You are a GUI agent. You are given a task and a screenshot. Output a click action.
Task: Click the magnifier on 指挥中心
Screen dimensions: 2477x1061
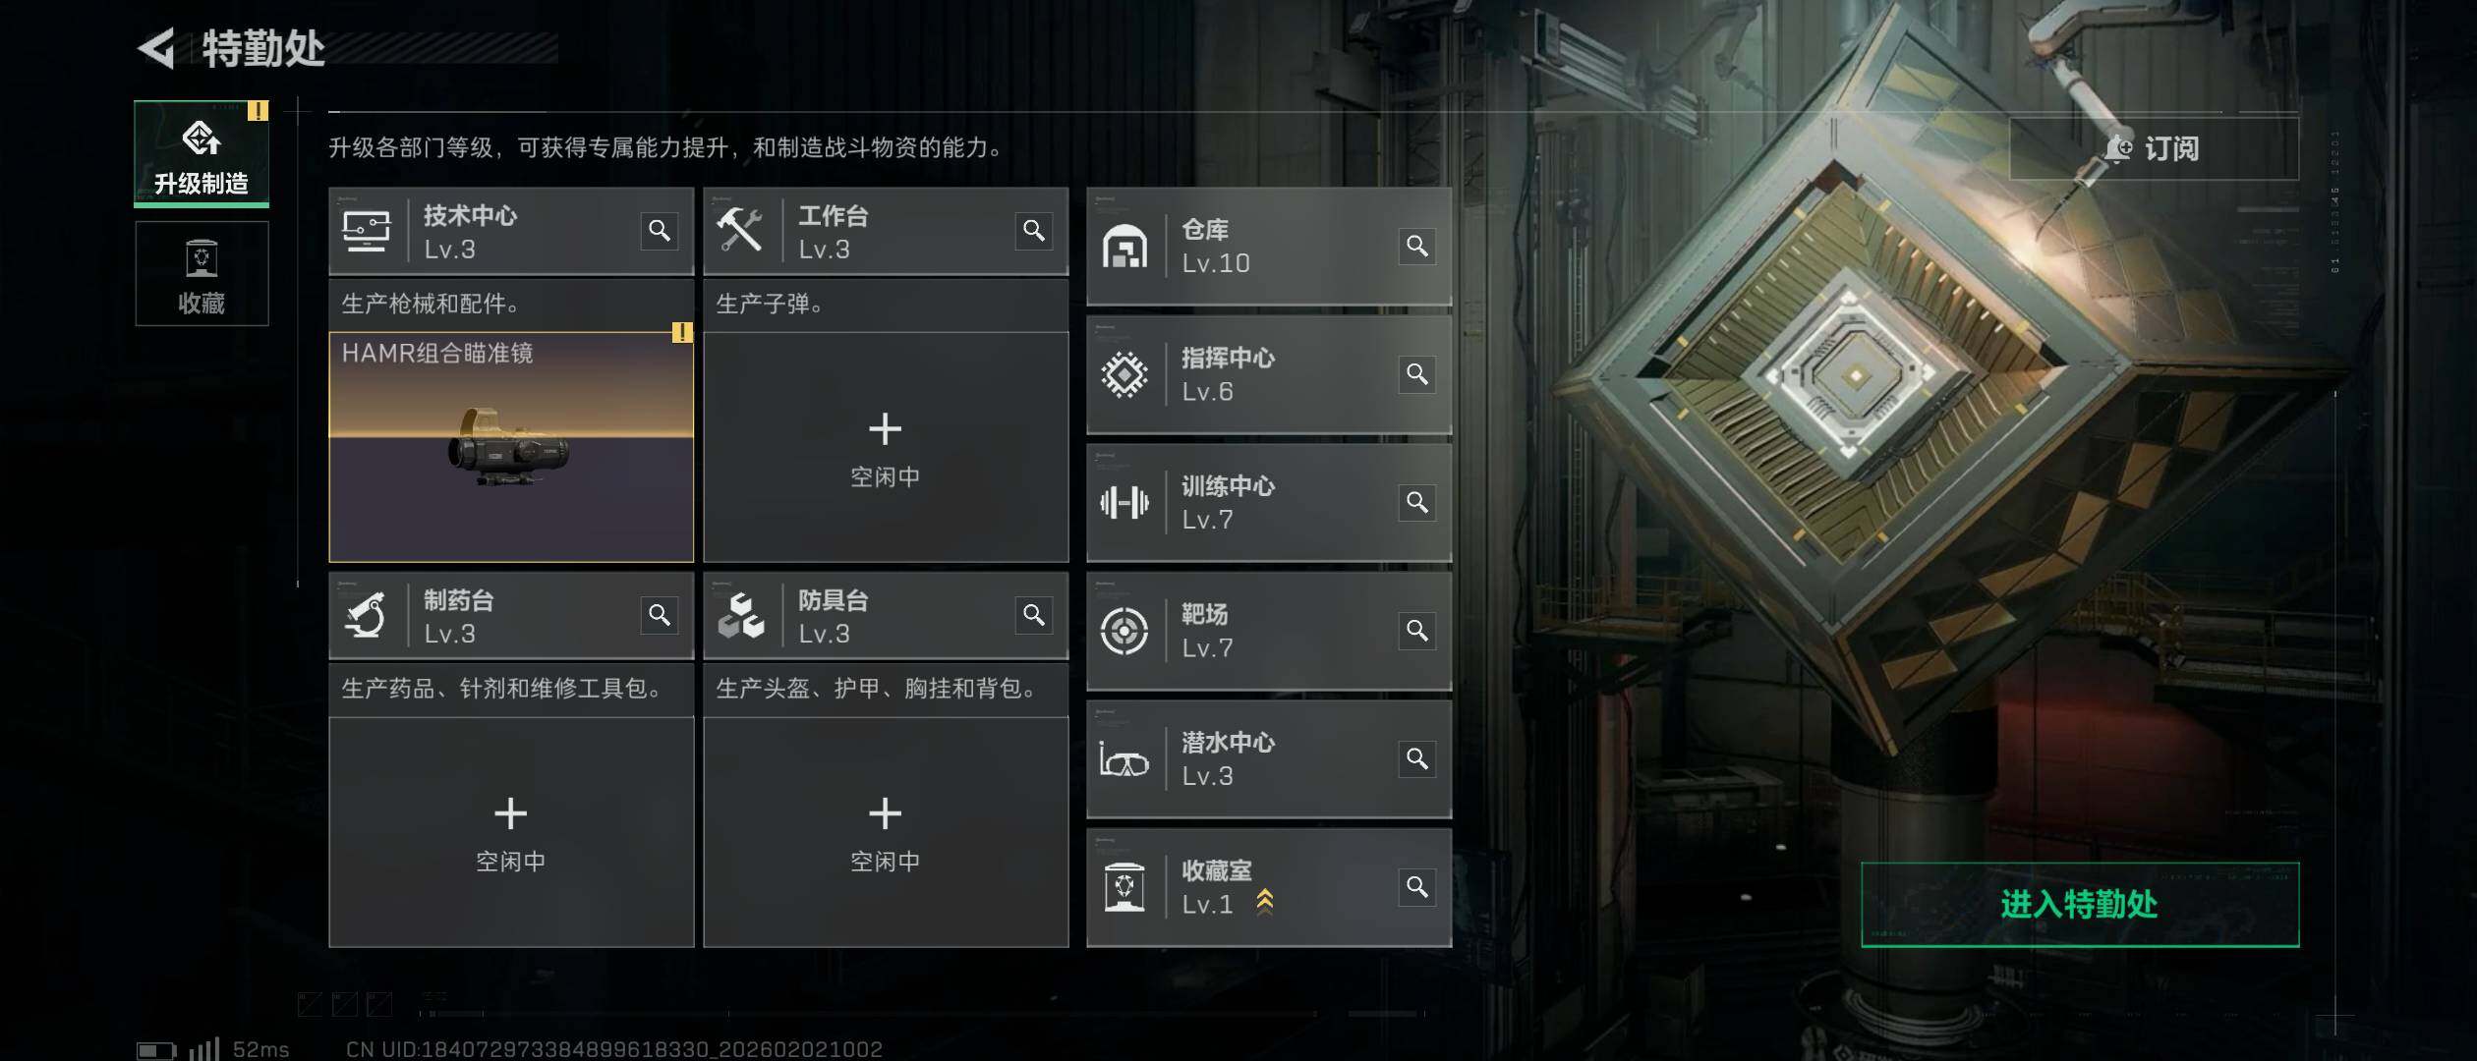click(x=1417, y=374)
